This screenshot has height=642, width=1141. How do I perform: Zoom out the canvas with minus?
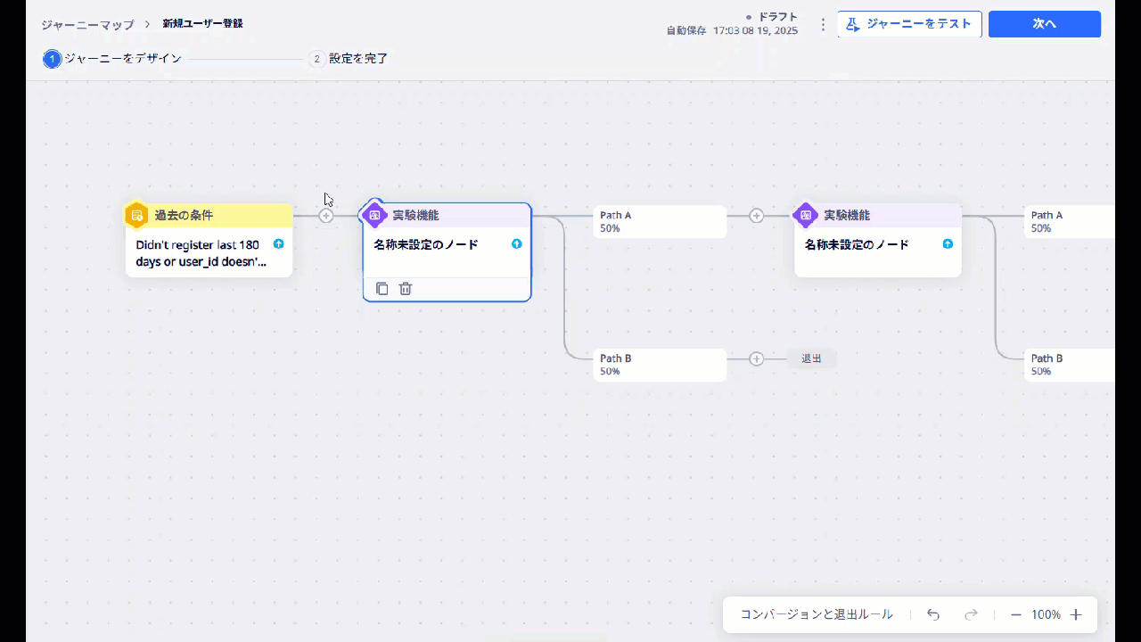pos(1015,614)
